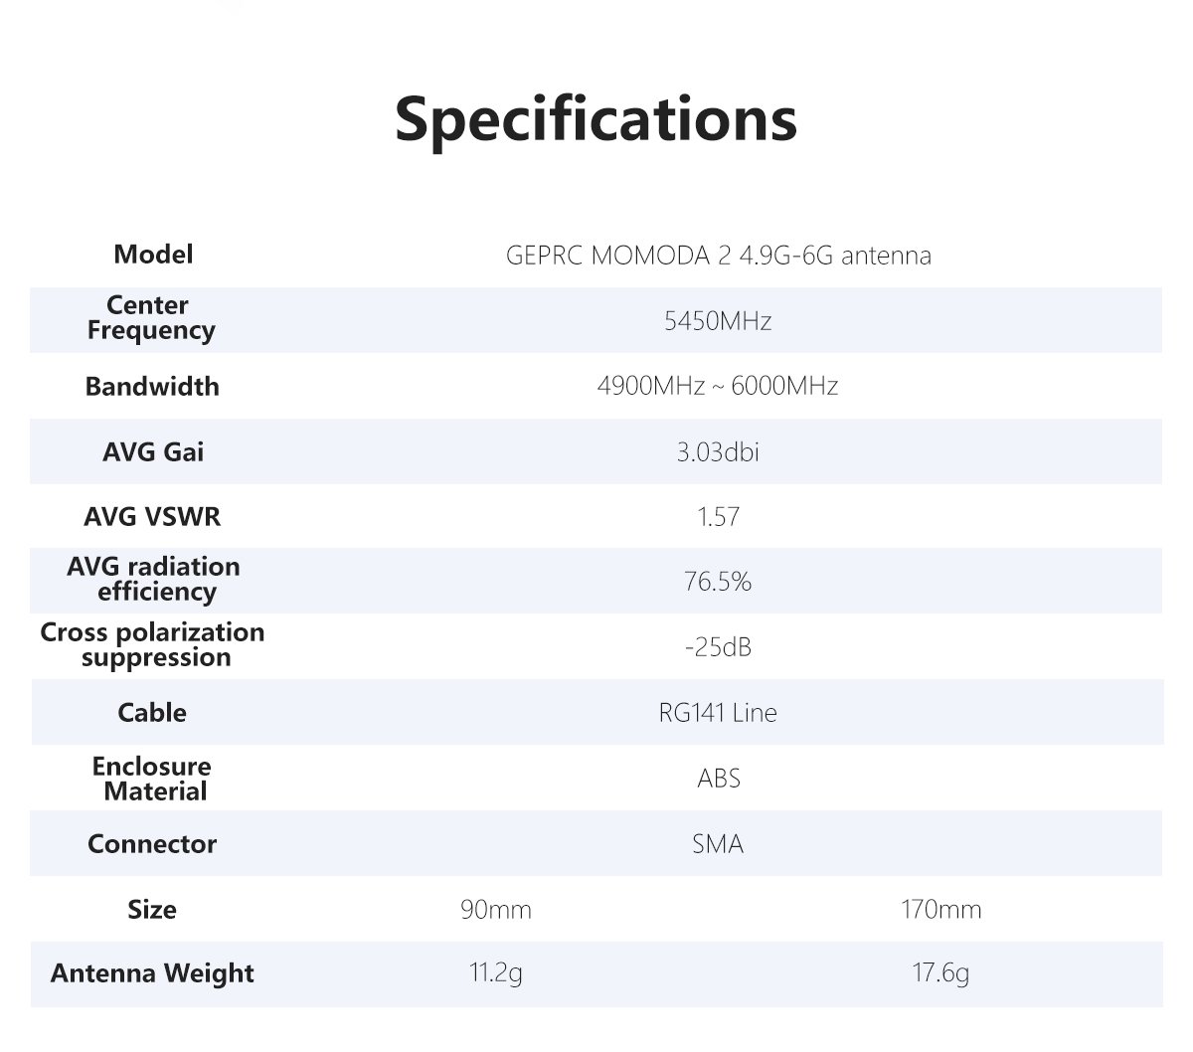Select the Center Frequency label
Viewport: 1193px width, 1052px height.
[150, 318]
